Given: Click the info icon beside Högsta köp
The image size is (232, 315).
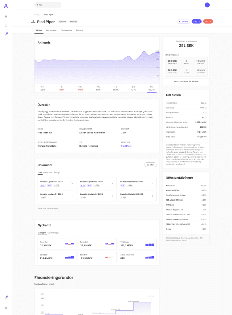Looking at the screenshot, I should pyautogui.click(x=176, y=63).
